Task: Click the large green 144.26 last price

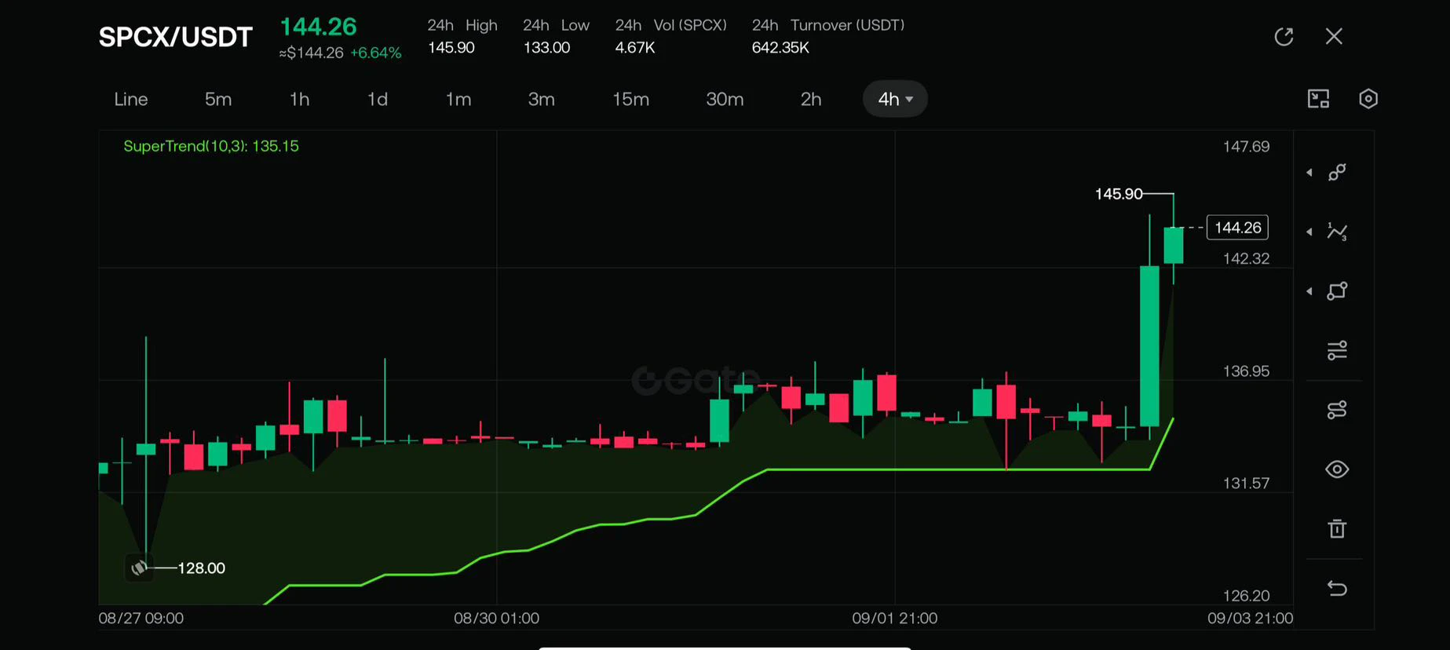Action: [x=319, y=27]
